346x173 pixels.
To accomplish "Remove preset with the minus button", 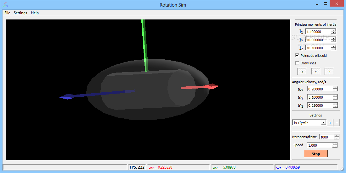I will coord(337,123).
